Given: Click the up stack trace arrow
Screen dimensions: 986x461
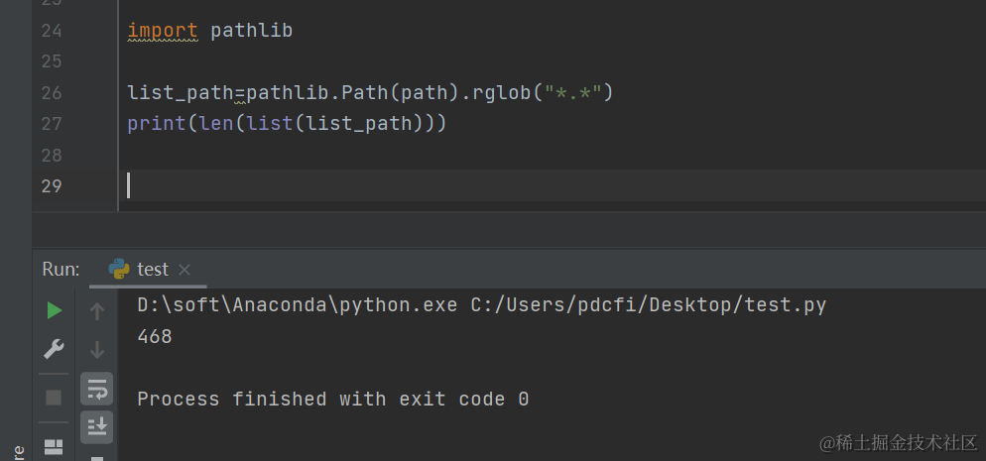Looking at the screenshot, I should [97, 311].
